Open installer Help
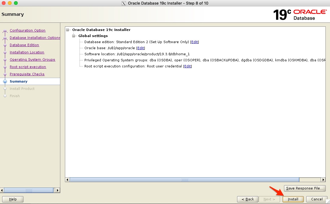Viewport: 330px width, 204px height. [13, 199]
